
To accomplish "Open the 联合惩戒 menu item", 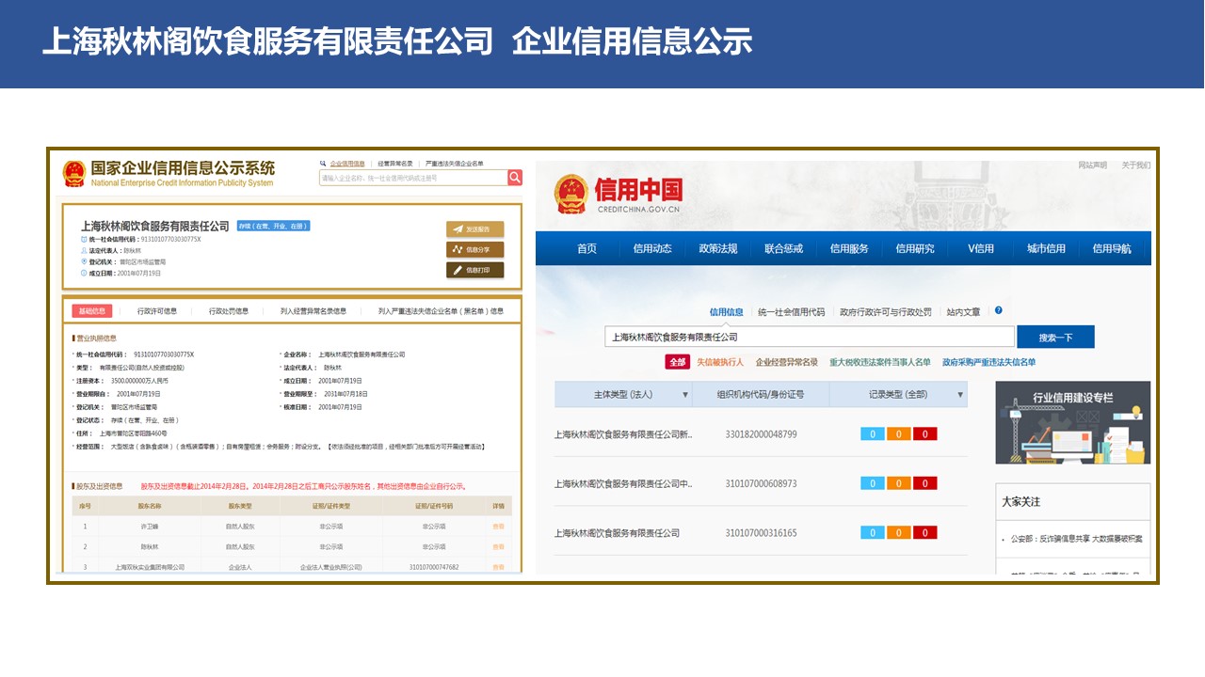I will (x=783, y=249).
